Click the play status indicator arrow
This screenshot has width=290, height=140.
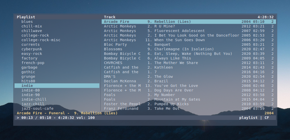18,118
